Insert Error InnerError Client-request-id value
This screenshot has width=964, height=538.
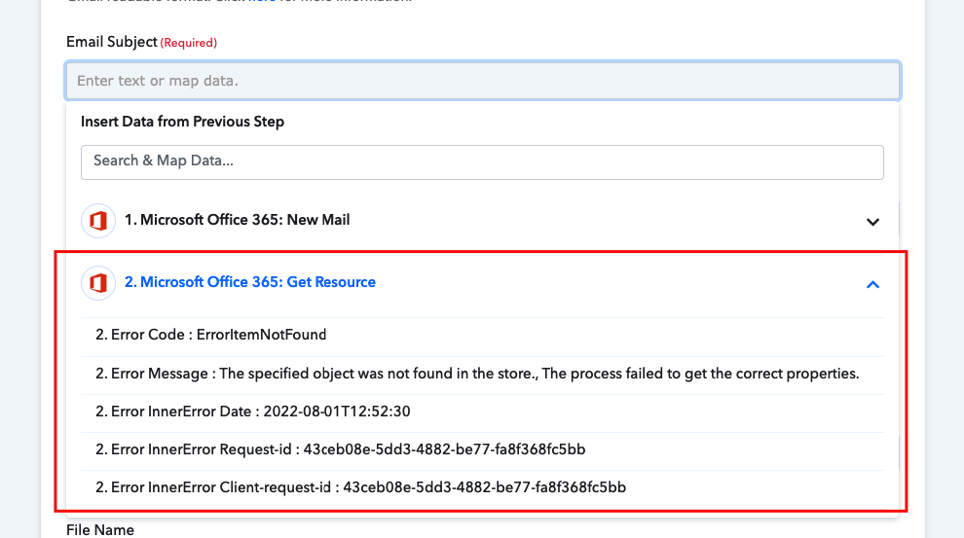point(482,487)
